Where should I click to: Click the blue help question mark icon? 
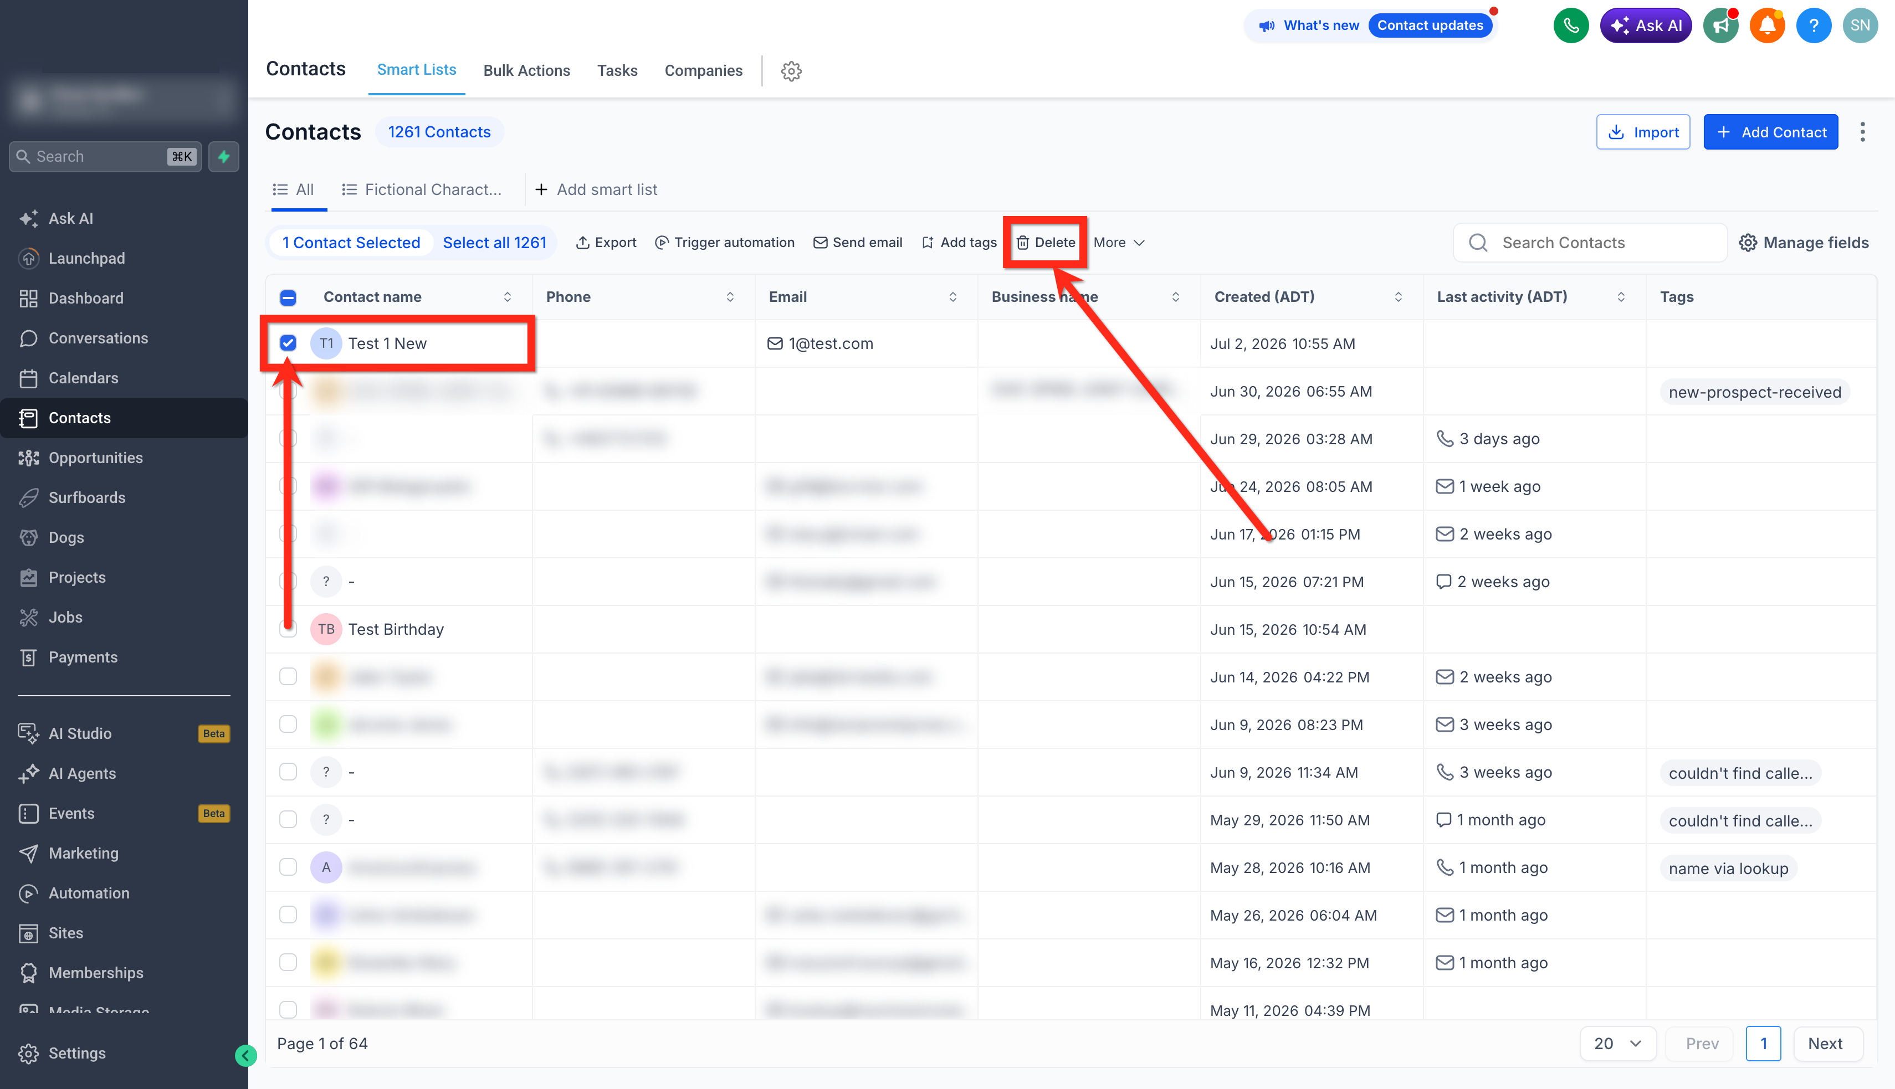point(1814,25)
